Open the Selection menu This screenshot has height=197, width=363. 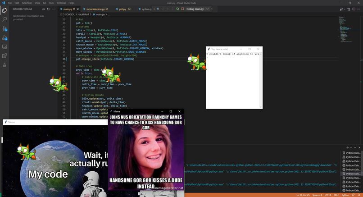pos(27,3)
